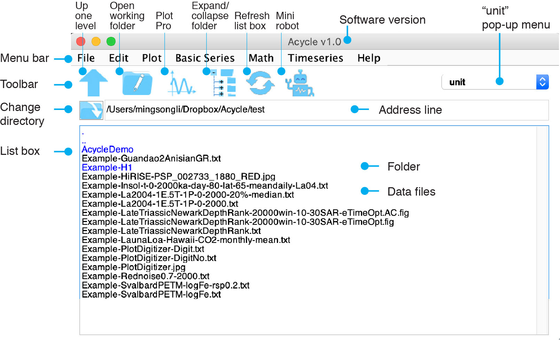
Task: Select Example-PlotDigitizer-DigitNo.txt
Action: (149, 258)
